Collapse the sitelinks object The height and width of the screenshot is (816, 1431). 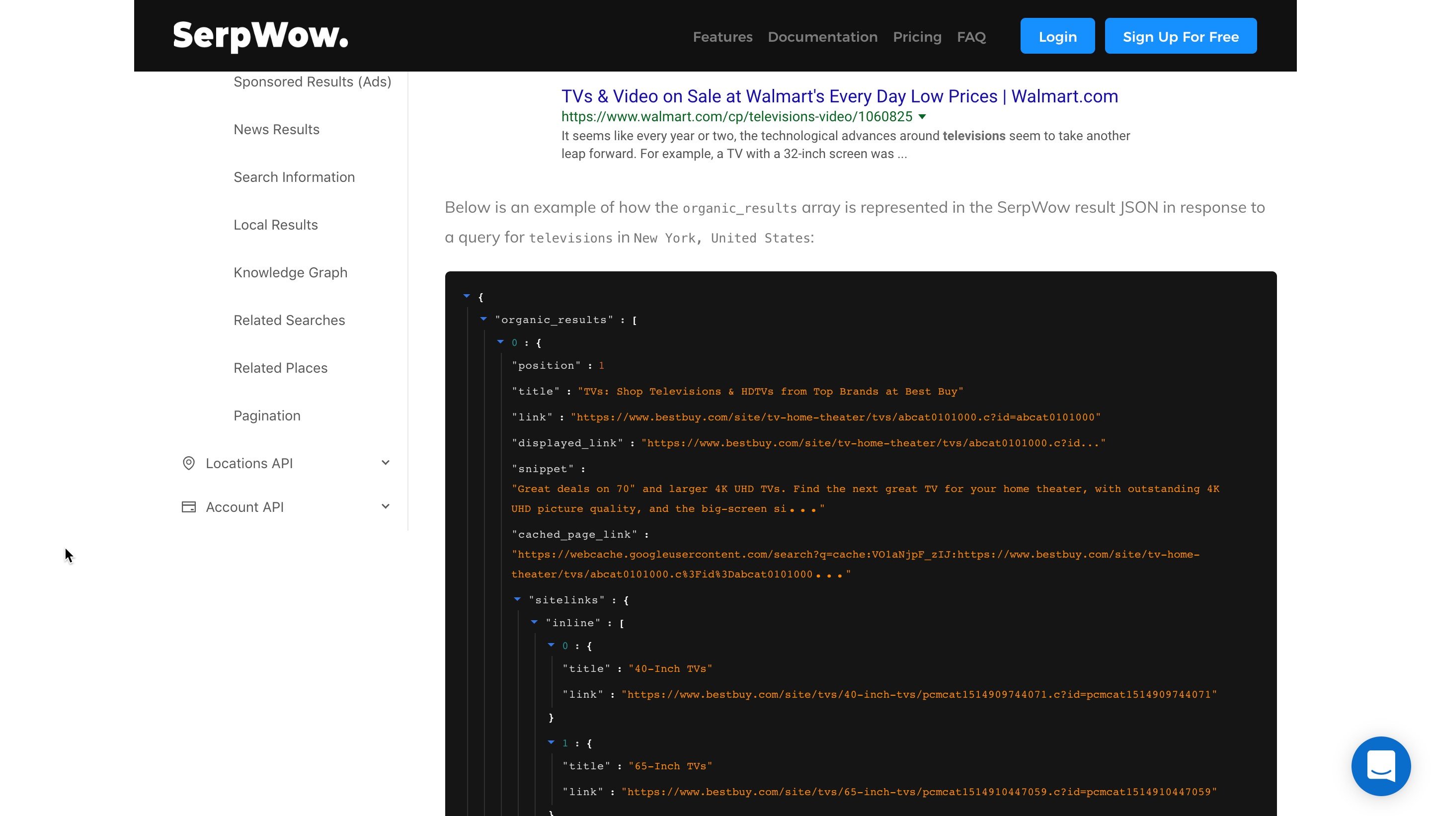517,599
